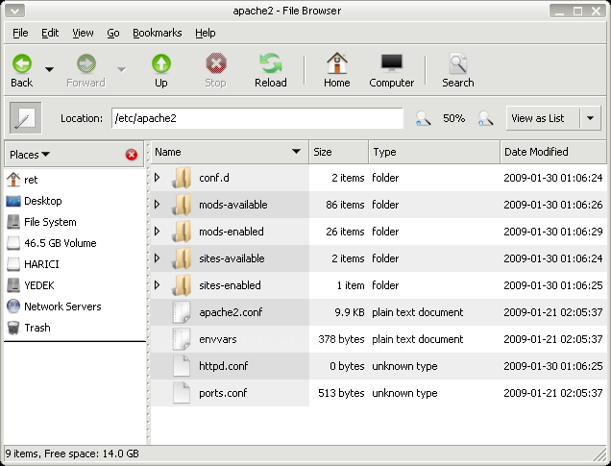Open the View menu
611x466 pixels.
pos(83,33)
